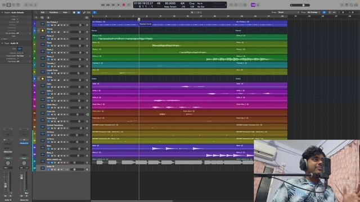Open the Drag No Overlap dropdown
Screen dimensions: 360x202
point(313,12)
